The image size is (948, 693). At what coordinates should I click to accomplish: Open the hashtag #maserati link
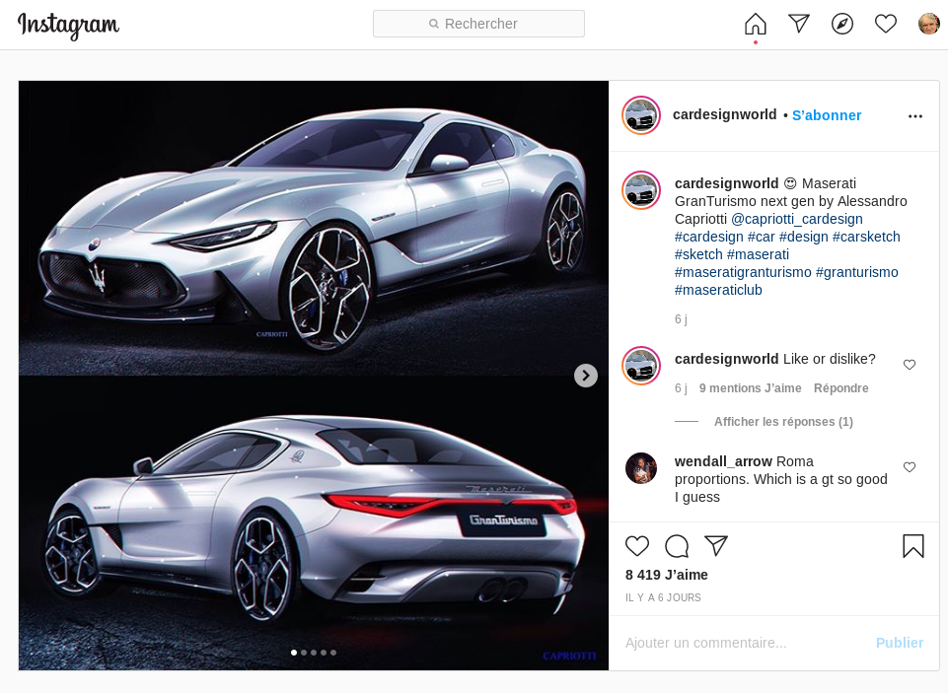[x=758, y=254]
